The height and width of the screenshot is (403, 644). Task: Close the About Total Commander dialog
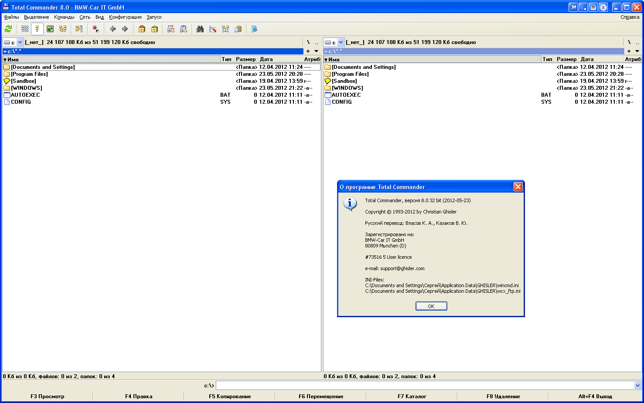click(518, 187)
